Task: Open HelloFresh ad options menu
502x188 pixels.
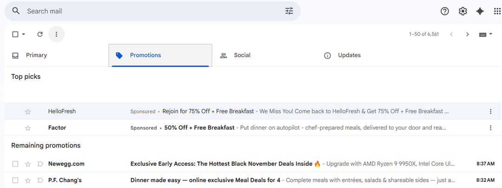Action: (490, 111)
